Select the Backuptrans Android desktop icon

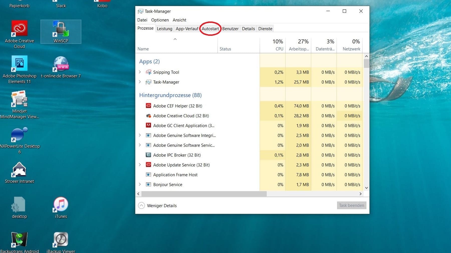point(19,242)
